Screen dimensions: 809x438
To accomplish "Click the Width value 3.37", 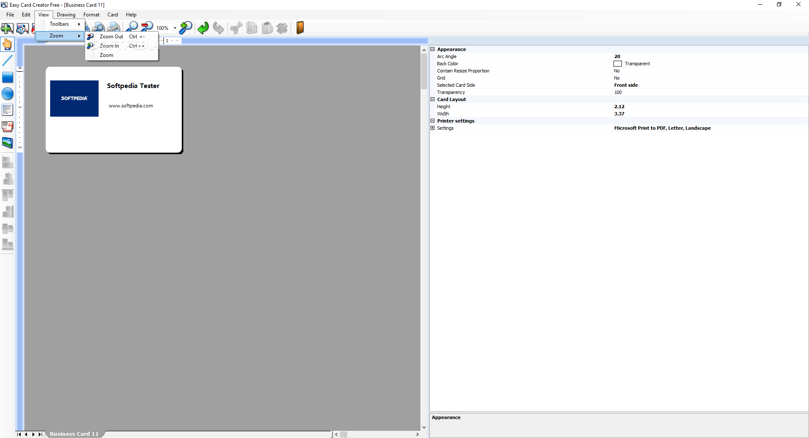I will click(619, 114).
